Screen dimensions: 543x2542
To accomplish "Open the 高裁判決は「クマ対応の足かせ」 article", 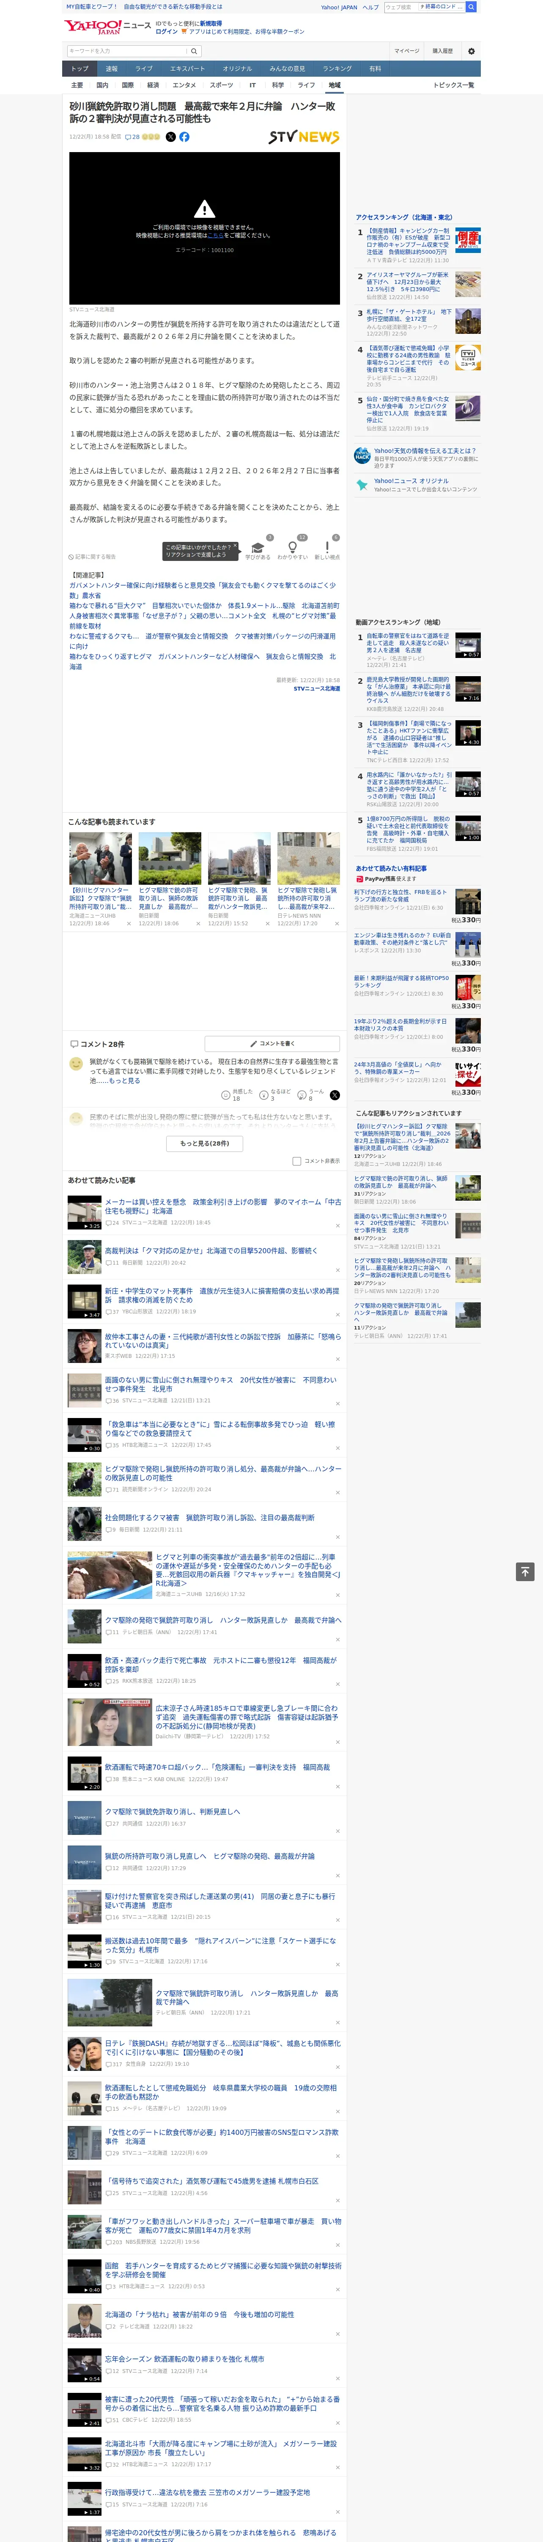I will click(211, 1251).
